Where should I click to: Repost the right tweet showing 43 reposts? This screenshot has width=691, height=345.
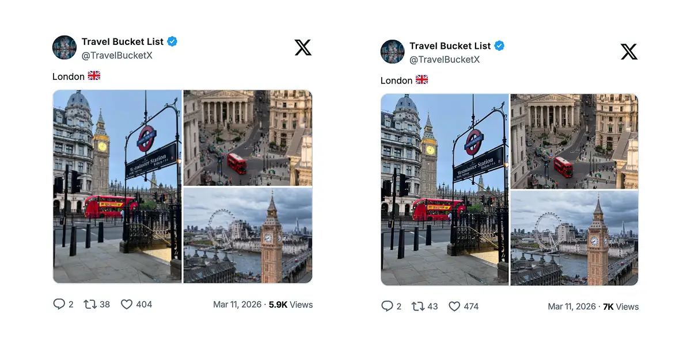point(418,306)
